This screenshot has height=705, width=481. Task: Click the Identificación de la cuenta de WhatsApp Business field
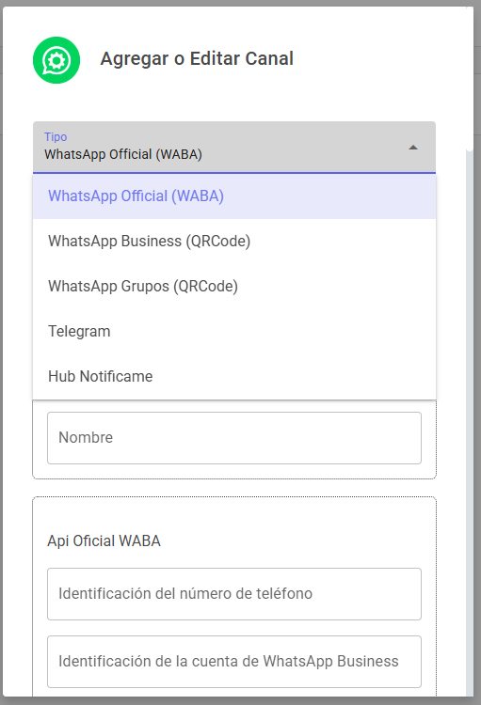pyautogui.click(x=234, y=662)
